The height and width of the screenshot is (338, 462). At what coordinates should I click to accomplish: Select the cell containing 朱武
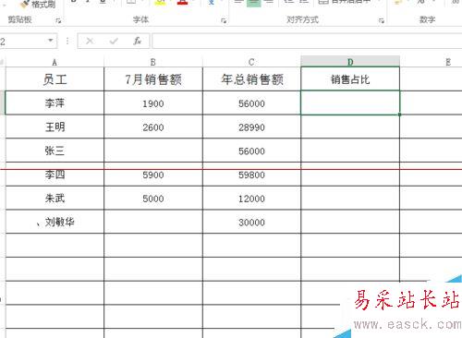coord(55,198)
